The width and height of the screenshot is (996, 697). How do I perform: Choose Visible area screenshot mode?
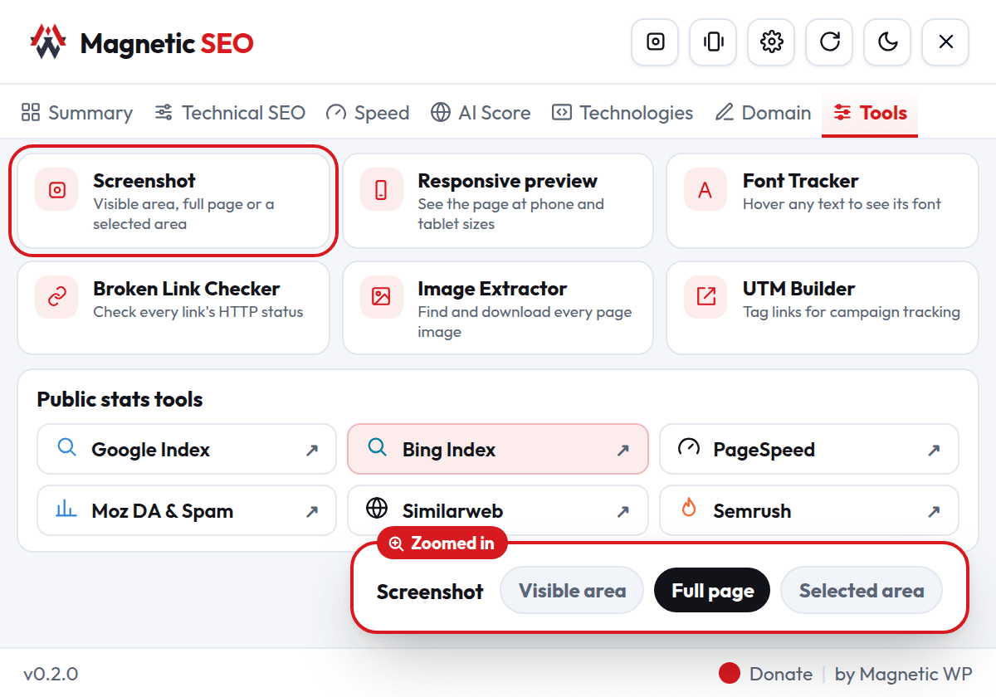[572, 591]
